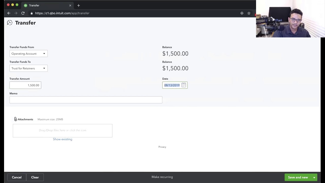
Task: Click the Trust for Retainers balance amount
Action: coord(175,68)
